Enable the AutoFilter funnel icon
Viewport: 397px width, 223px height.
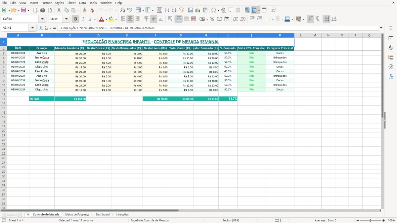(x=181, y=10)
